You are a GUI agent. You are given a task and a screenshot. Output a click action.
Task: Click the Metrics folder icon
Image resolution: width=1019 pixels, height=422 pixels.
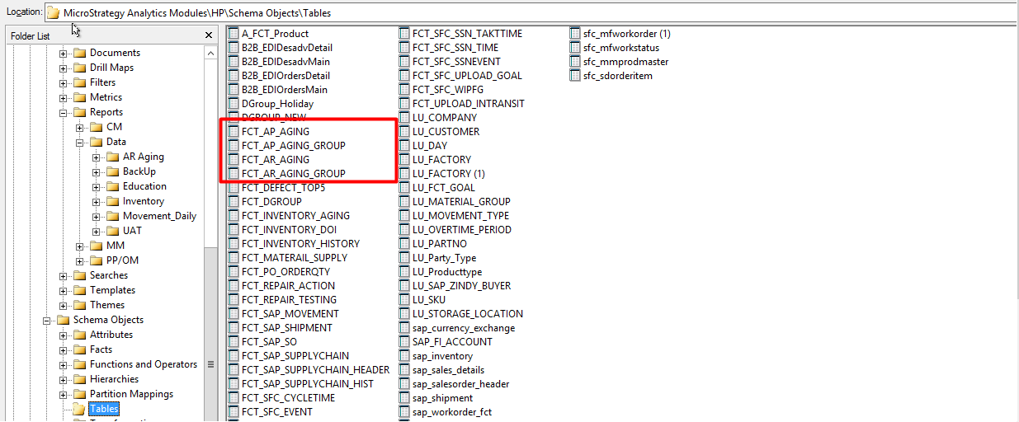point(80,97)
